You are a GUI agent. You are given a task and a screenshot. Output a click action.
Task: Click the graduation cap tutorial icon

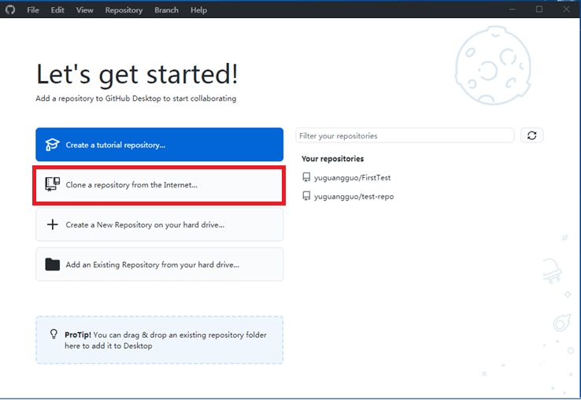click(52, 145)
